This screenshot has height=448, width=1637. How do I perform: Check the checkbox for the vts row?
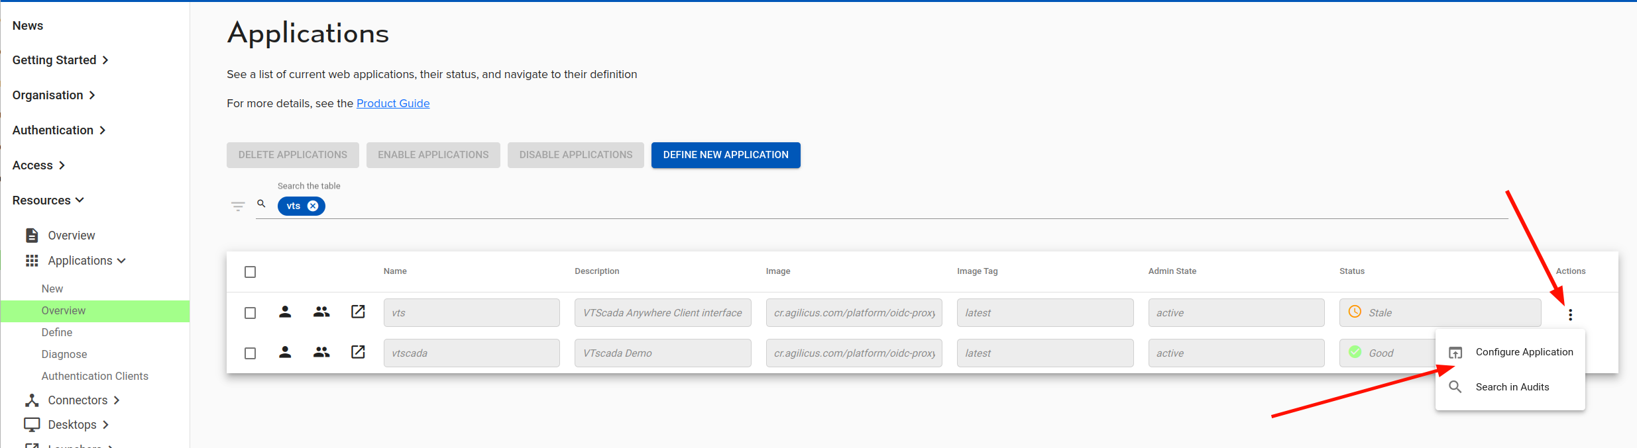[x=250, y=313]
